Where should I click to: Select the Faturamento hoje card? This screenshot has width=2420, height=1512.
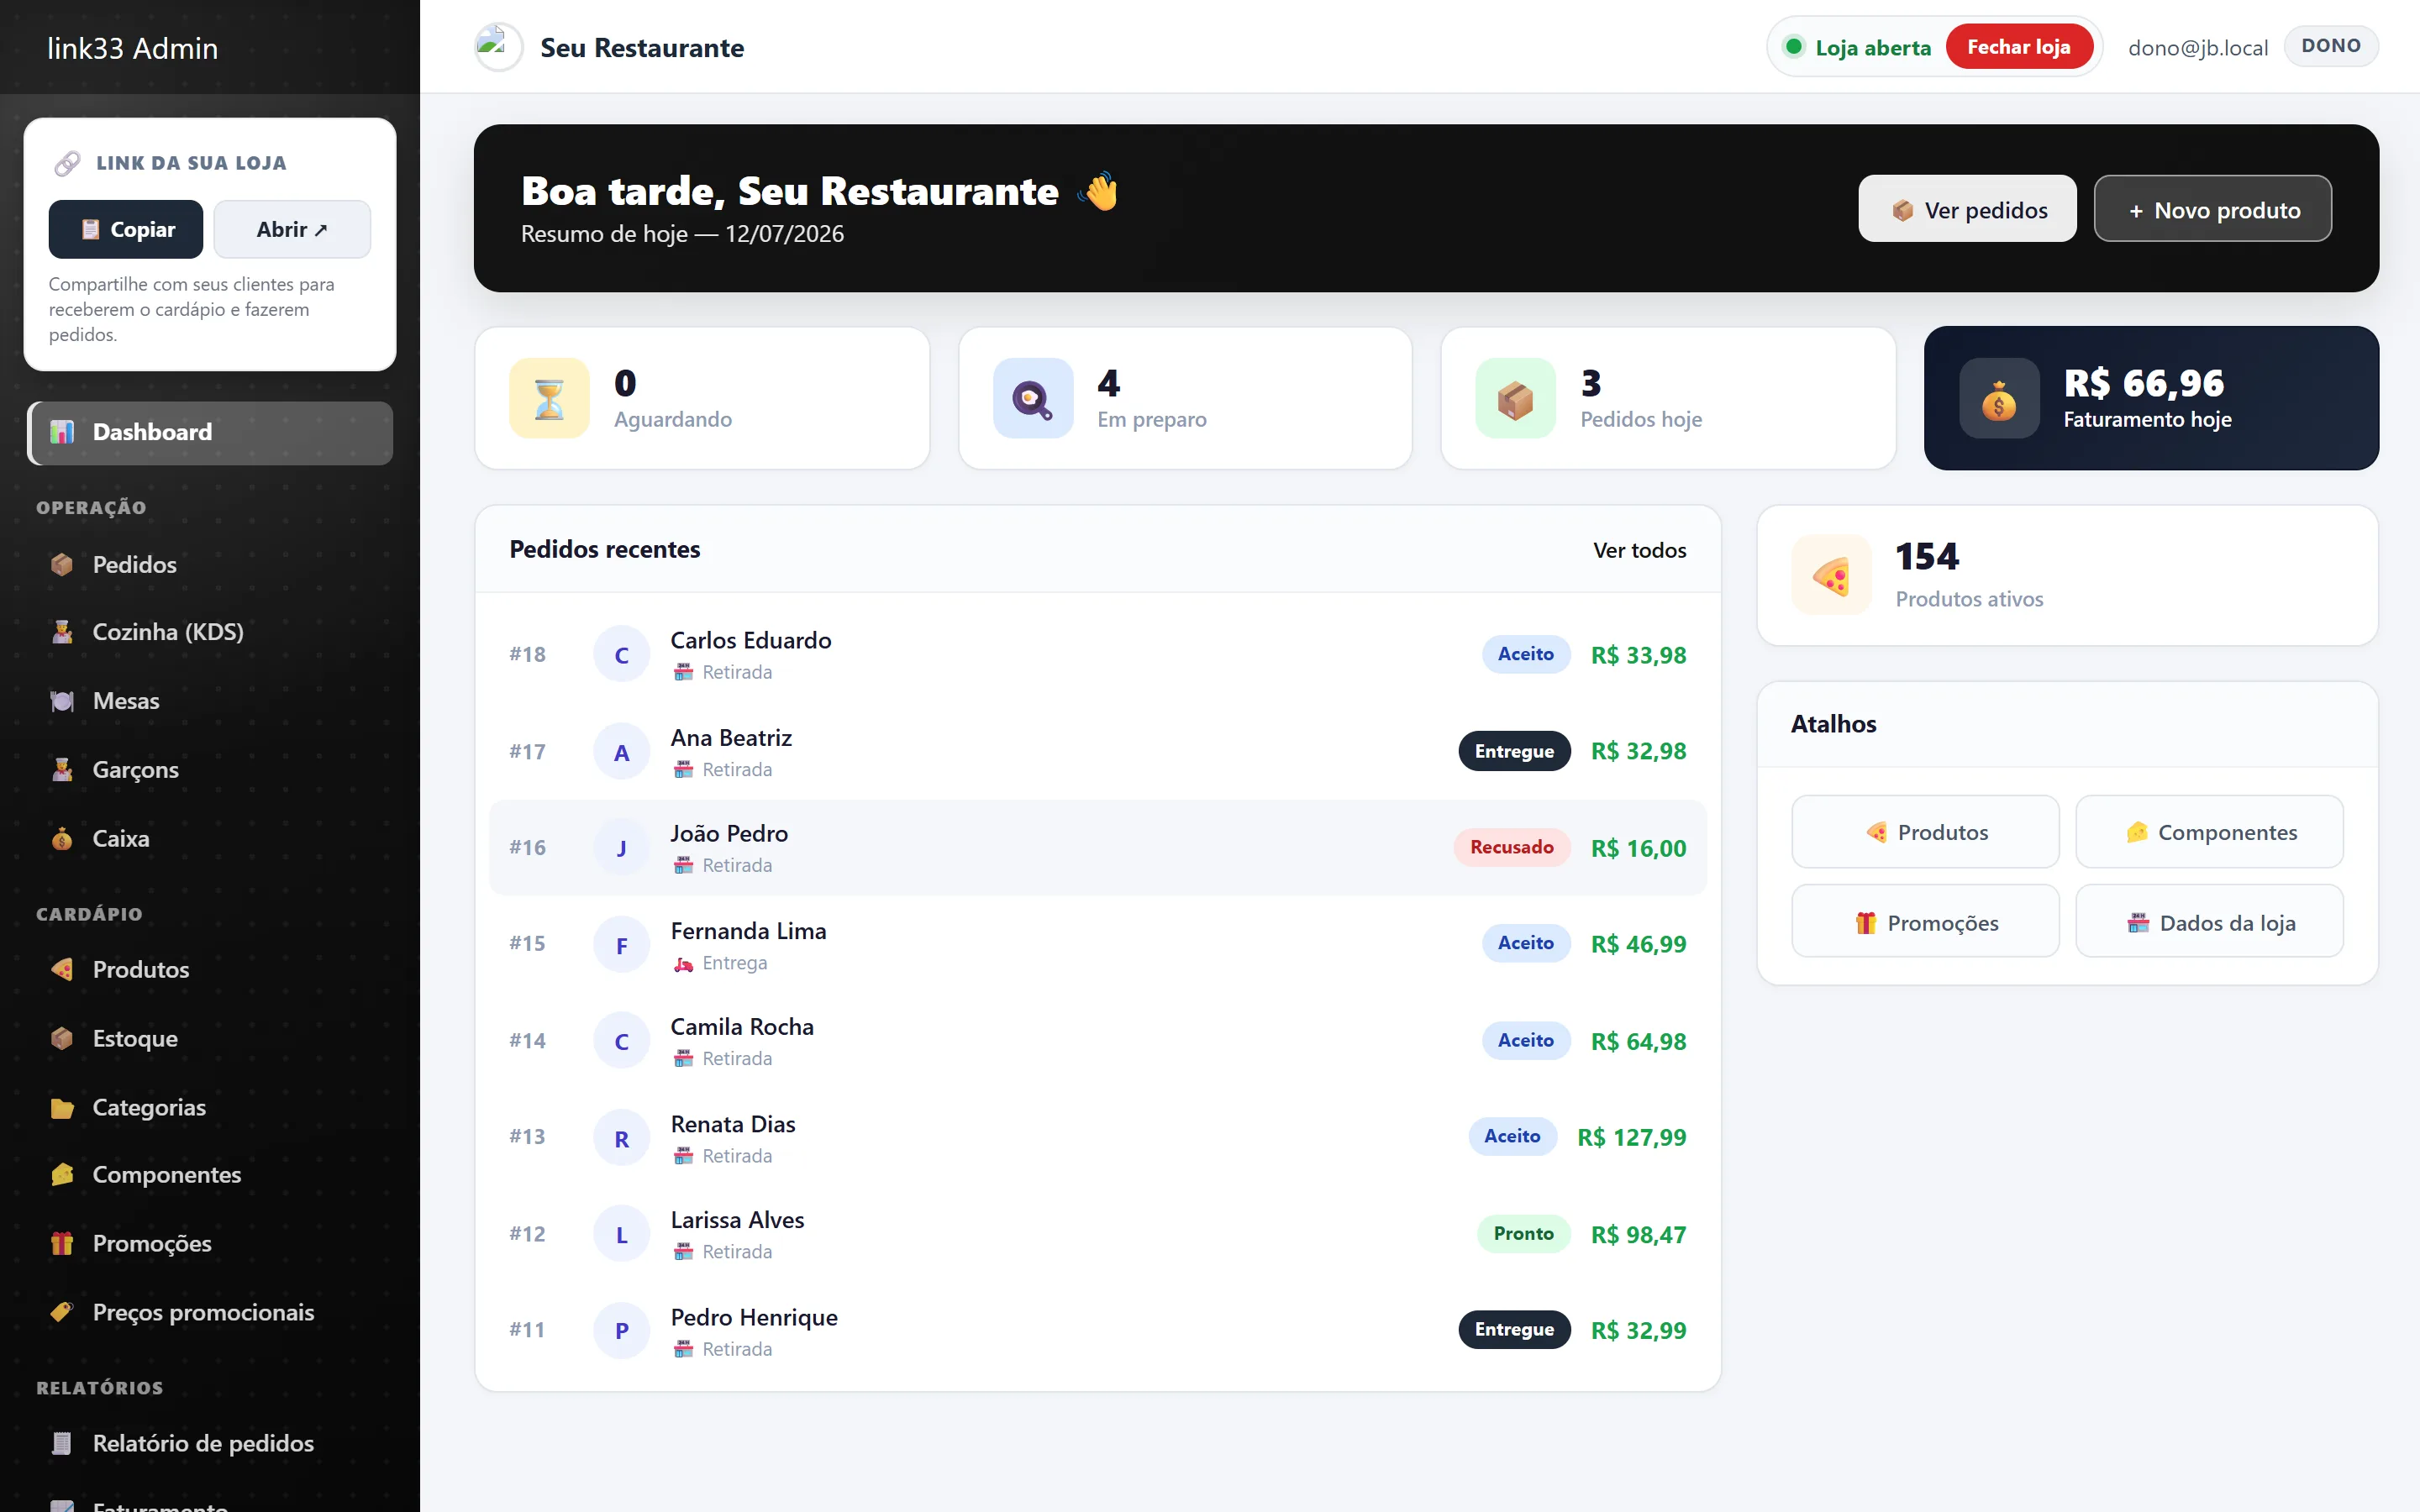coord(2151,398)
